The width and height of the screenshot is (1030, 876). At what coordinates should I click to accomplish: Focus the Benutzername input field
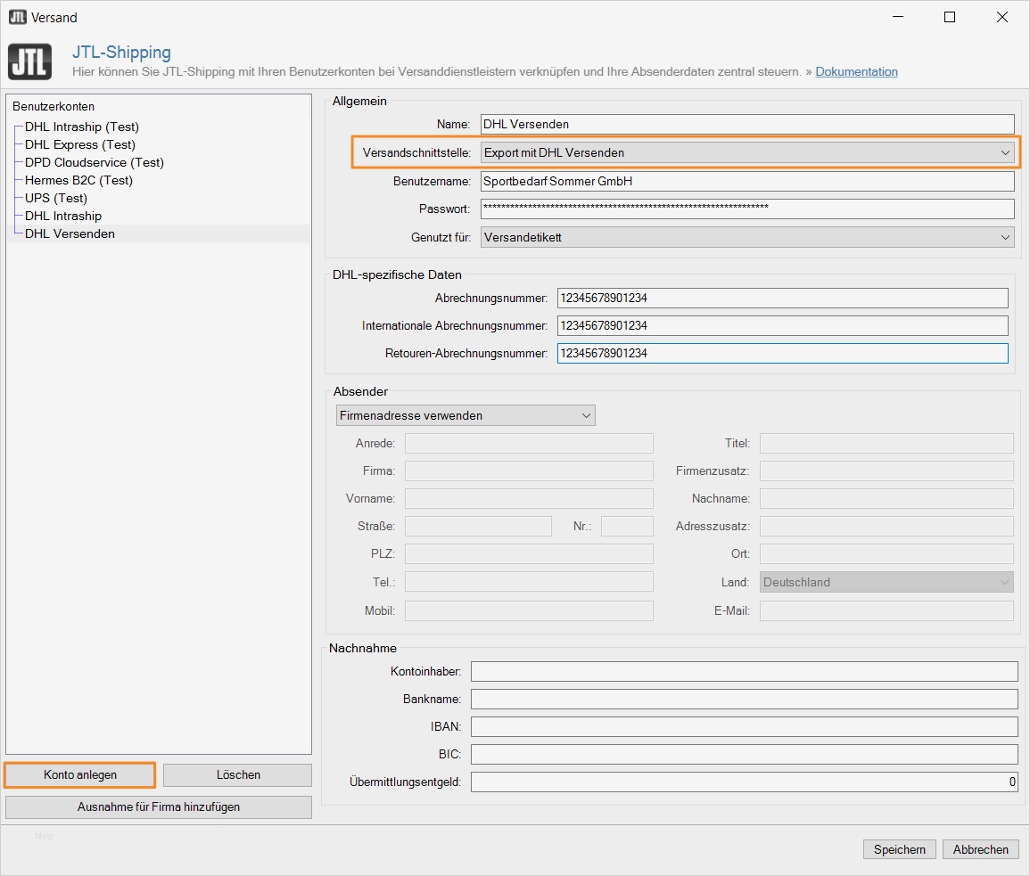tap(746, 181)
